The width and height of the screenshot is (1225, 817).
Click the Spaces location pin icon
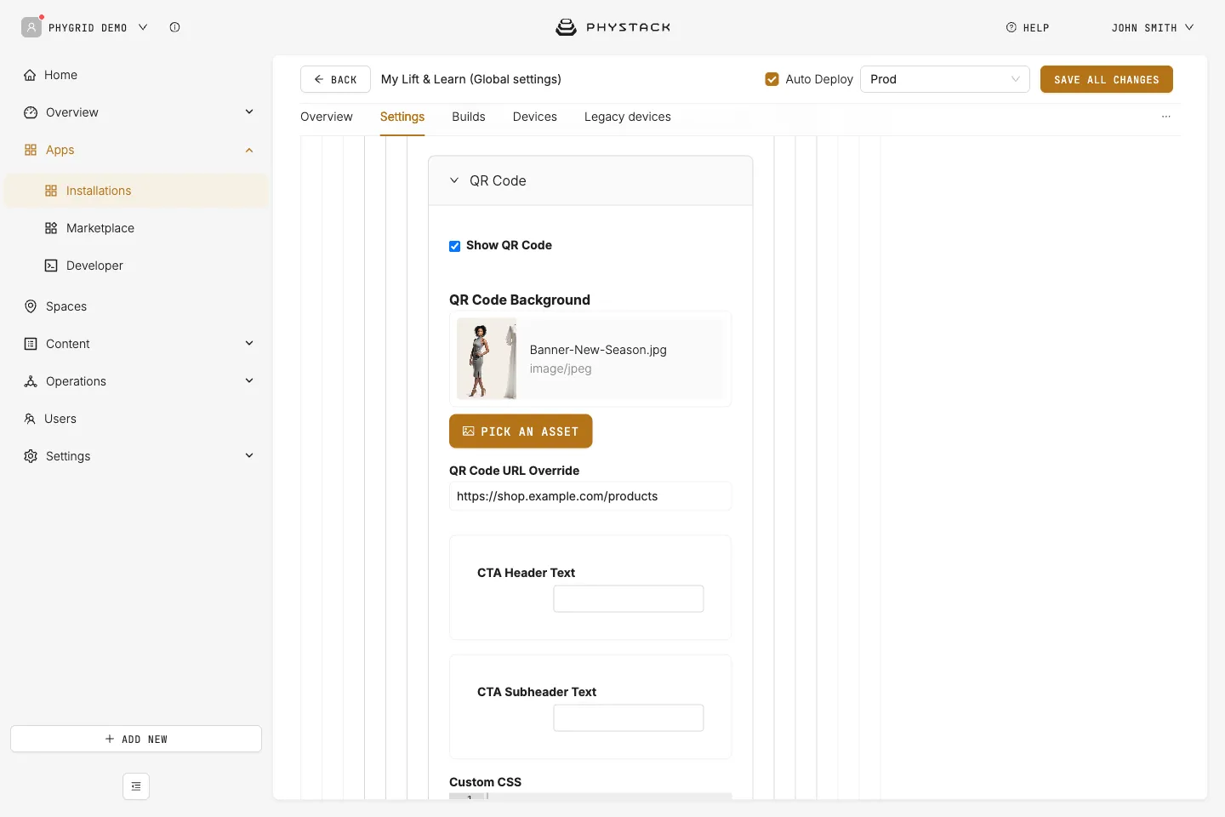(31, 306)
